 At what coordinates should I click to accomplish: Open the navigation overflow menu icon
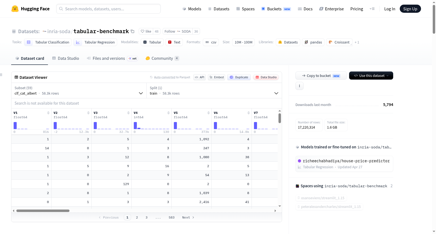372,9
